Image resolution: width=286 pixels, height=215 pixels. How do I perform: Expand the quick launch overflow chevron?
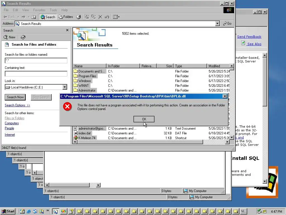tap(47, 211)
